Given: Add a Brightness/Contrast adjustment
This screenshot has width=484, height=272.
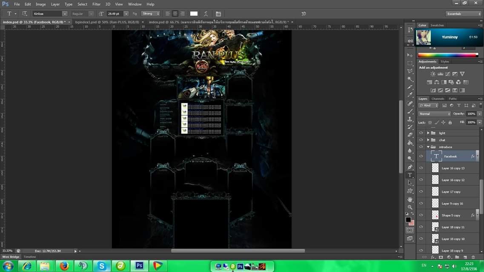Looking at the screenshot, I should pyautogui.click(x=433, y=74).
